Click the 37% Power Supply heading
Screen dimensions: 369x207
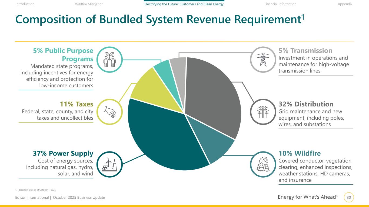(x=63, y=154)
